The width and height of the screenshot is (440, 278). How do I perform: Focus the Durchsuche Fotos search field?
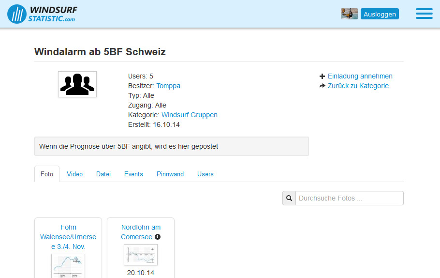click(x=349, y=198)
